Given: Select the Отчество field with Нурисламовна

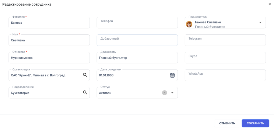Looking at the screenshot, I should coord(49,58).
